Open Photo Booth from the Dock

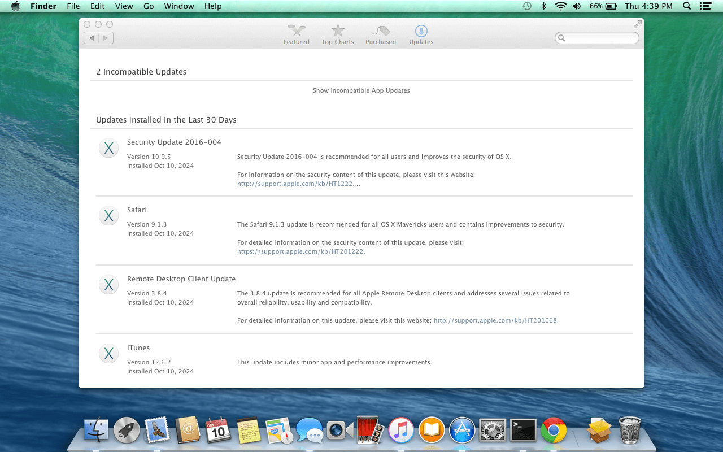pos(371,431)
